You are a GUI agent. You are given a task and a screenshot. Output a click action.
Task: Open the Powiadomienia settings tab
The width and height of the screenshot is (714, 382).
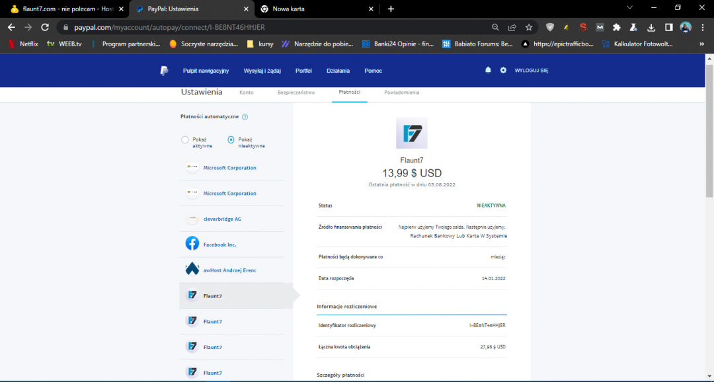tap(401, 93)
